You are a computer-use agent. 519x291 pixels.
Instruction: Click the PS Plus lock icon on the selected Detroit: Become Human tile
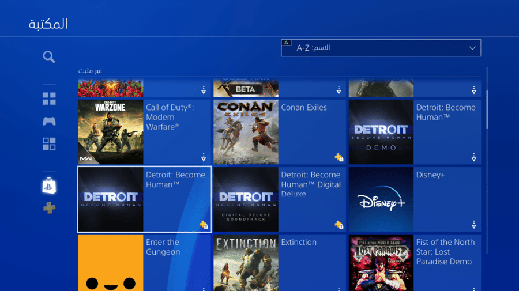coord(204,225)
